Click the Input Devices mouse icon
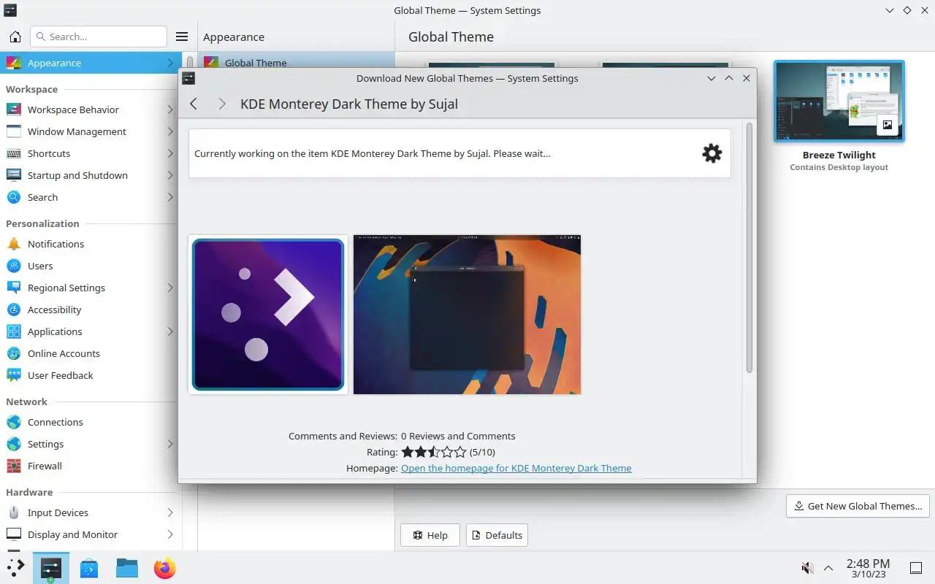Screen dimensions: 935x584 (x=14, y=512)
